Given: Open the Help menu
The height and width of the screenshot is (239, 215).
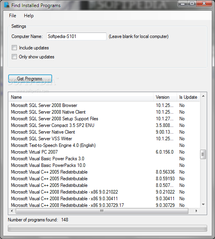Looking at the screenshot, I should click(29, 16).
